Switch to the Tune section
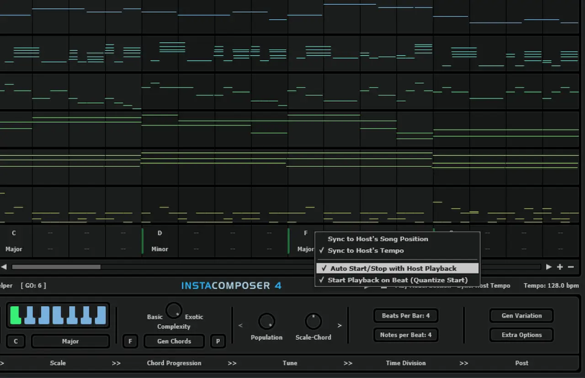This screenshot has height=378, width=585. pyautogui.click(x=290, y=363)
